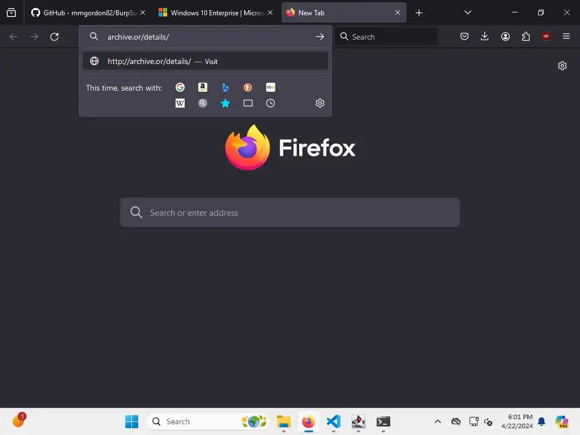Screen dimensions: 580x435
Task: Reload the current page
Action: tap(54, 37)
